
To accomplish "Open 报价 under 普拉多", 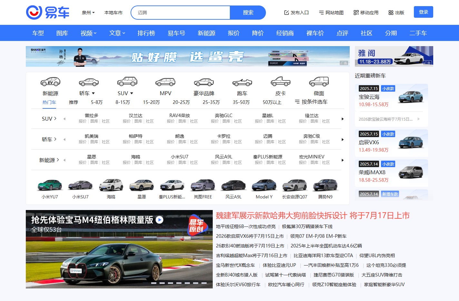I will 83,121.
